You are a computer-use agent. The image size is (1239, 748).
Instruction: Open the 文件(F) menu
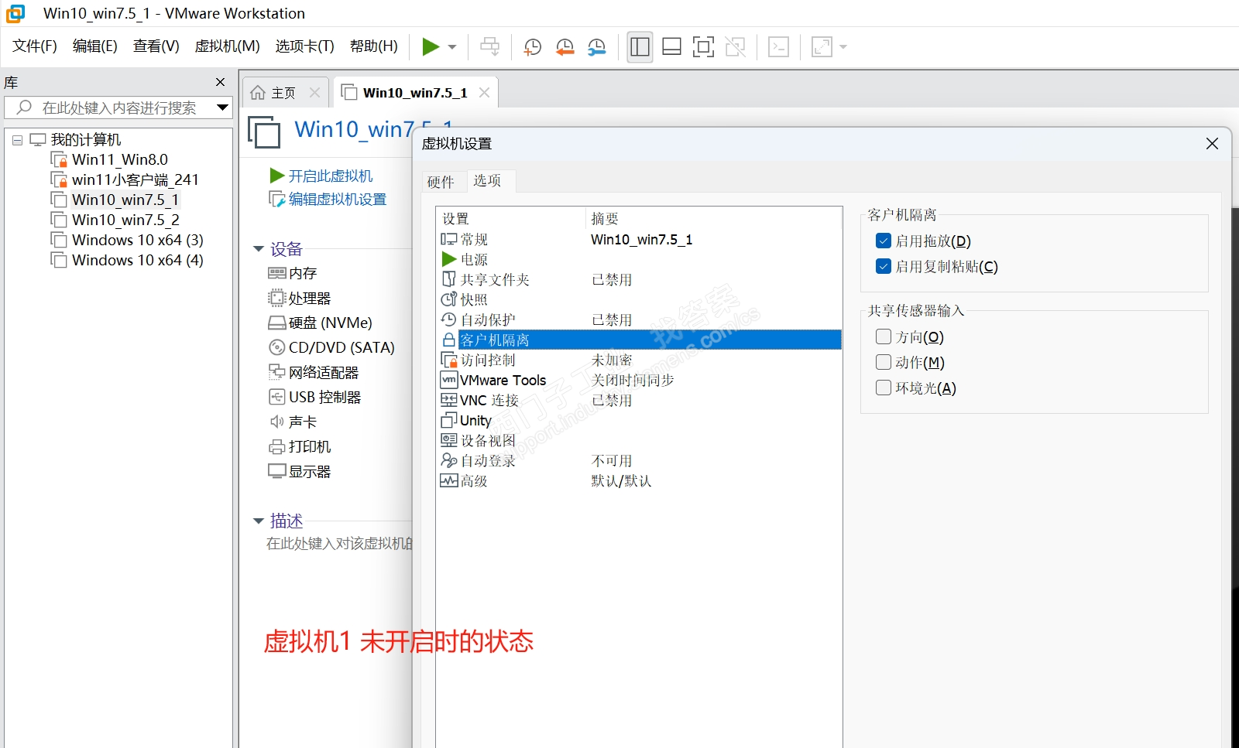[35, 46]
